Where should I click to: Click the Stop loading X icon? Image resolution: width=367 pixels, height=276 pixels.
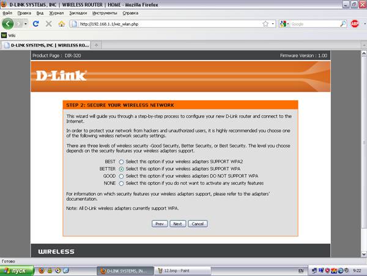pyautogui.click(x=49, y=24)
